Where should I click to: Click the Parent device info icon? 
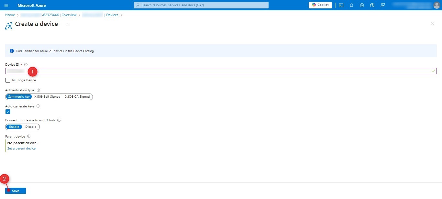pos(29,136)
